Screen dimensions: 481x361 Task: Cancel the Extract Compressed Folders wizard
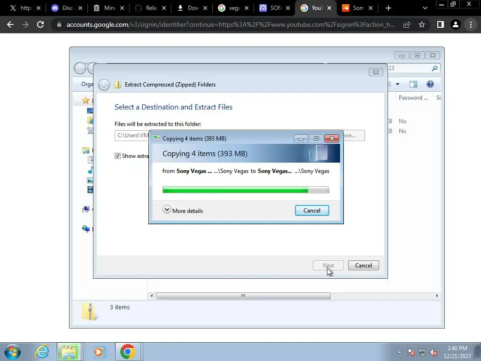(363, 266)
